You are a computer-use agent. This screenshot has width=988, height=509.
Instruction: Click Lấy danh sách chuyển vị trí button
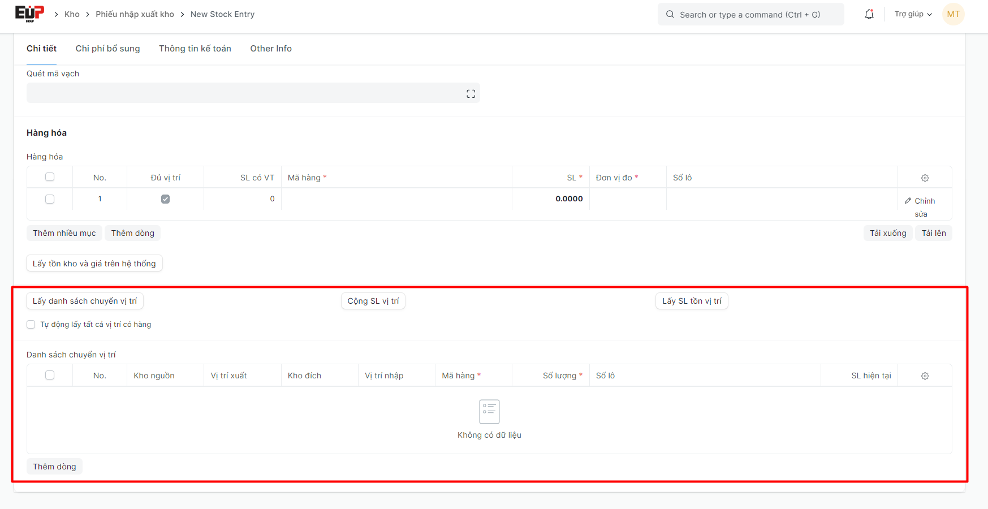(x=85, y=301)
